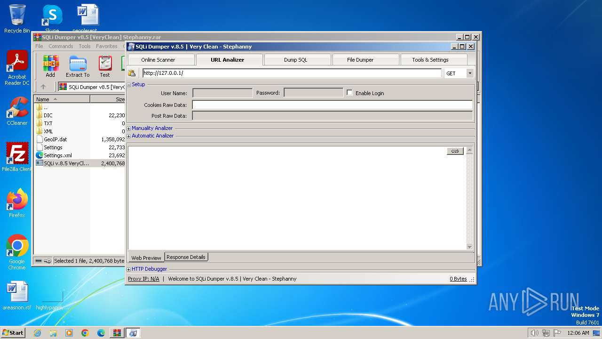Click the up-folder arrow in WinRAR

tap(43, 87)
